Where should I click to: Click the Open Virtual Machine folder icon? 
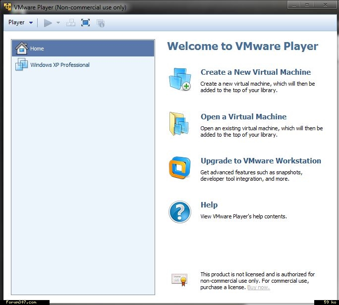[179, 124]
